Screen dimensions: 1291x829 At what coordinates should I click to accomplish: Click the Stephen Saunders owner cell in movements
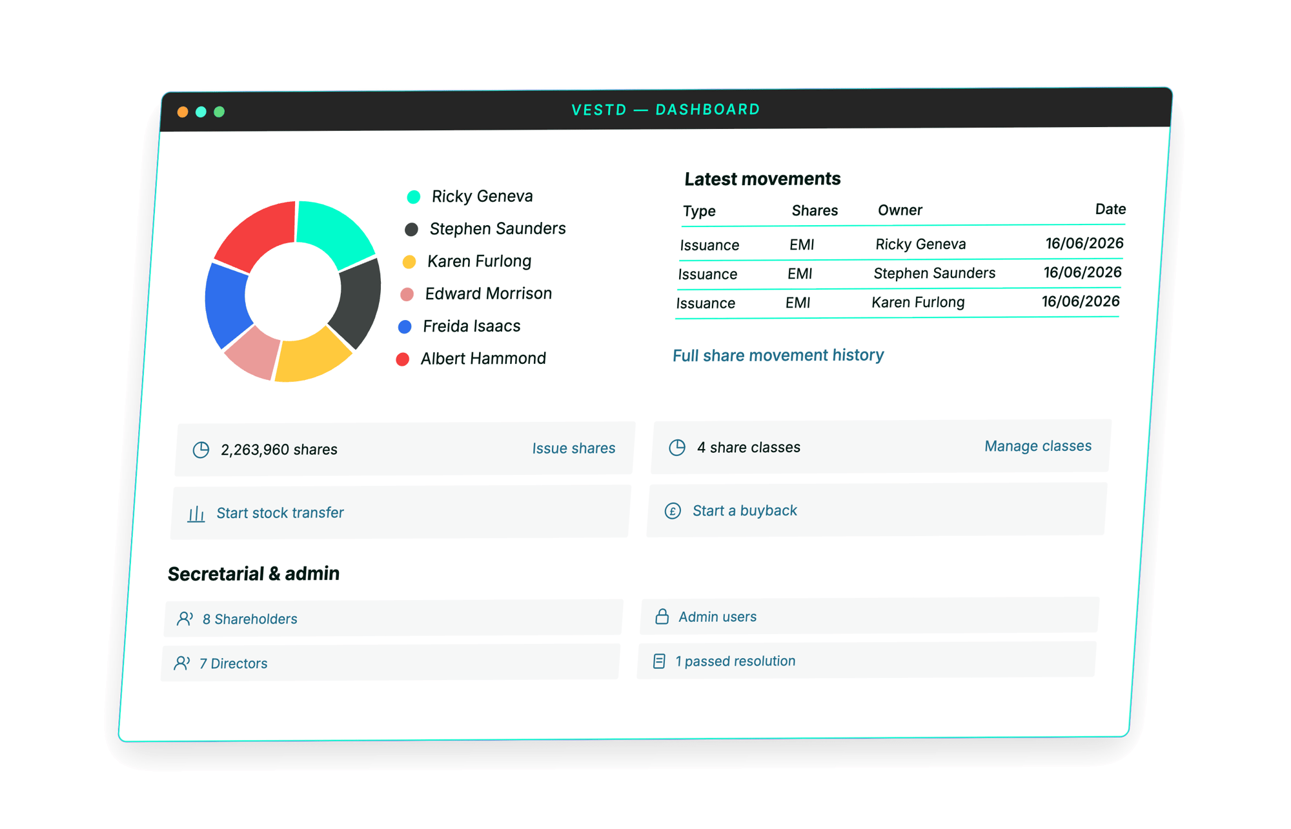coord(934,274)
